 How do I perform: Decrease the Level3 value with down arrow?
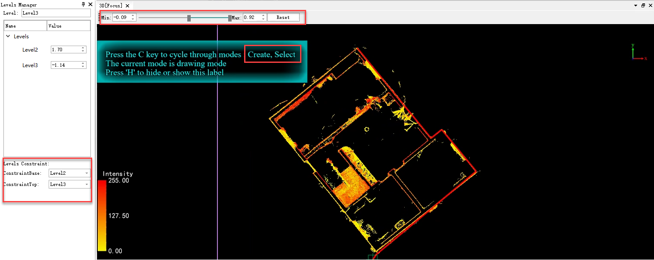83,67
